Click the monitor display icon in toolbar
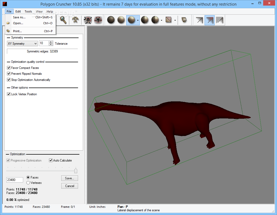This screenshot has height=215, width=277. tap(184, 20)
